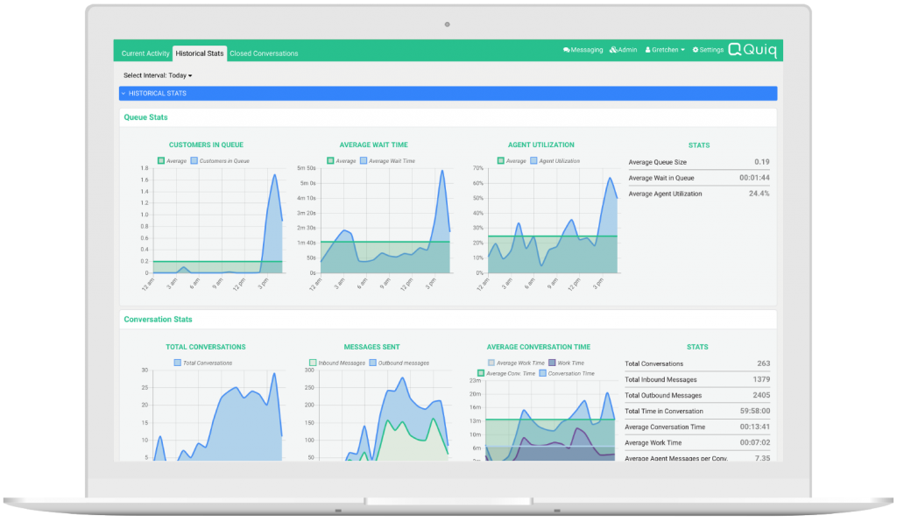Click Total Inbound Messages value 1379
Image resolution: width=897 pixels, height=522 pixels.
[x=761, y=379]
